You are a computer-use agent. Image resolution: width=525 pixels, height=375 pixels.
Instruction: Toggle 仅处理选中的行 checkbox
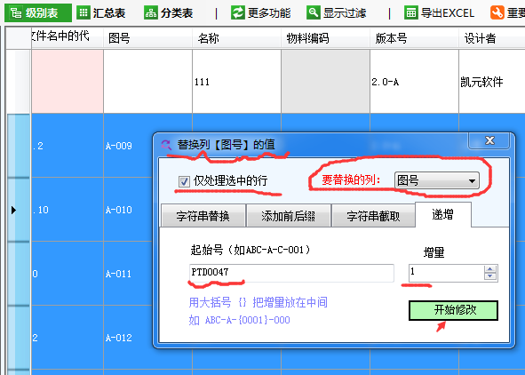point(184,181)
